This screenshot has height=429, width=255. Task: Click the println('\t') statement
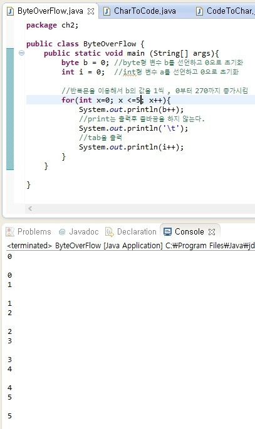(133, 128)
